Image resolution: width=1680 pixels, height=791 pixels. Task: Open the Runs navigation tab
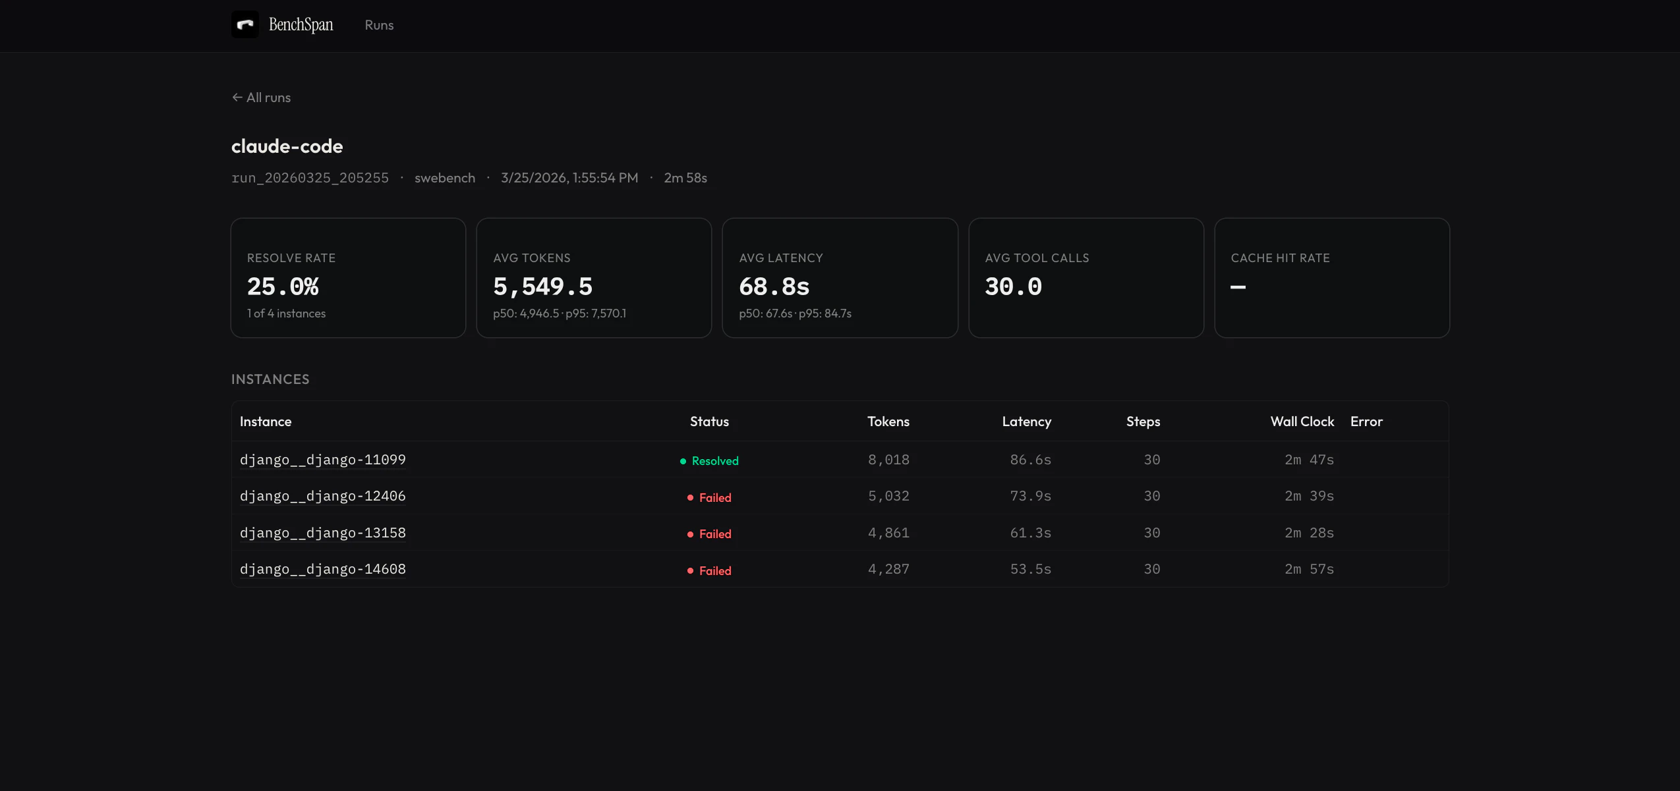[379, 25]
